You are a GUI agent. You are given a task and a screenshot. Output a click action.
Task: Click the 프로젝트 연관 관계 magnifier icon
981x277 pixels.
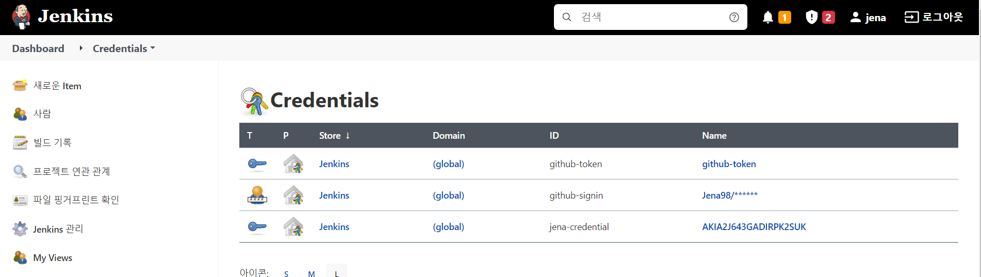[x=20, y=171]
